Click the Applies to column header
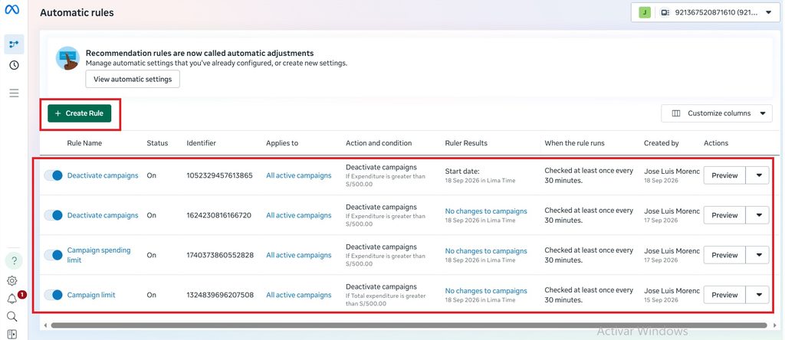 click(282, 143)
